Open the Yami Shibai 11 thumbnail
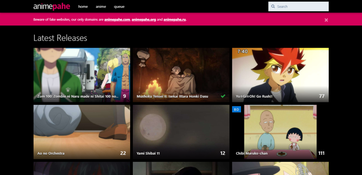The image size is (362, 175). click(181, 132)
